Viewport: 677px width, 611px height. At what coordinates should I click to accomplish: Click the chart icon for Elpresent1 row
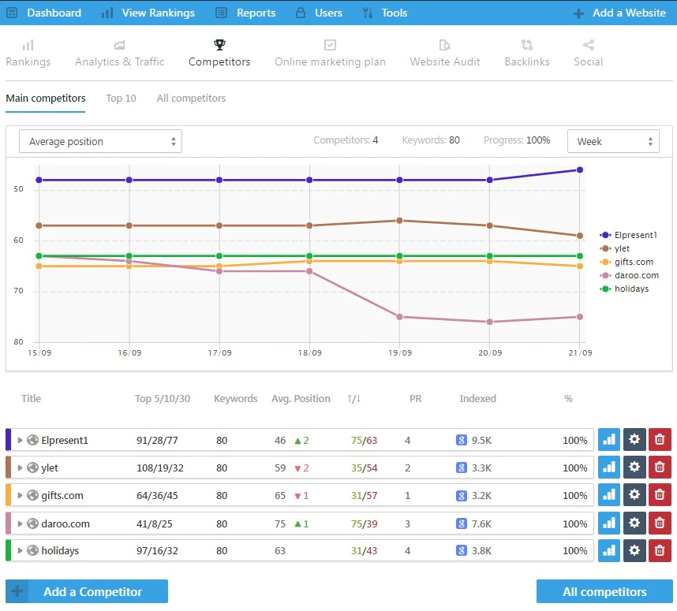(609, 440)
